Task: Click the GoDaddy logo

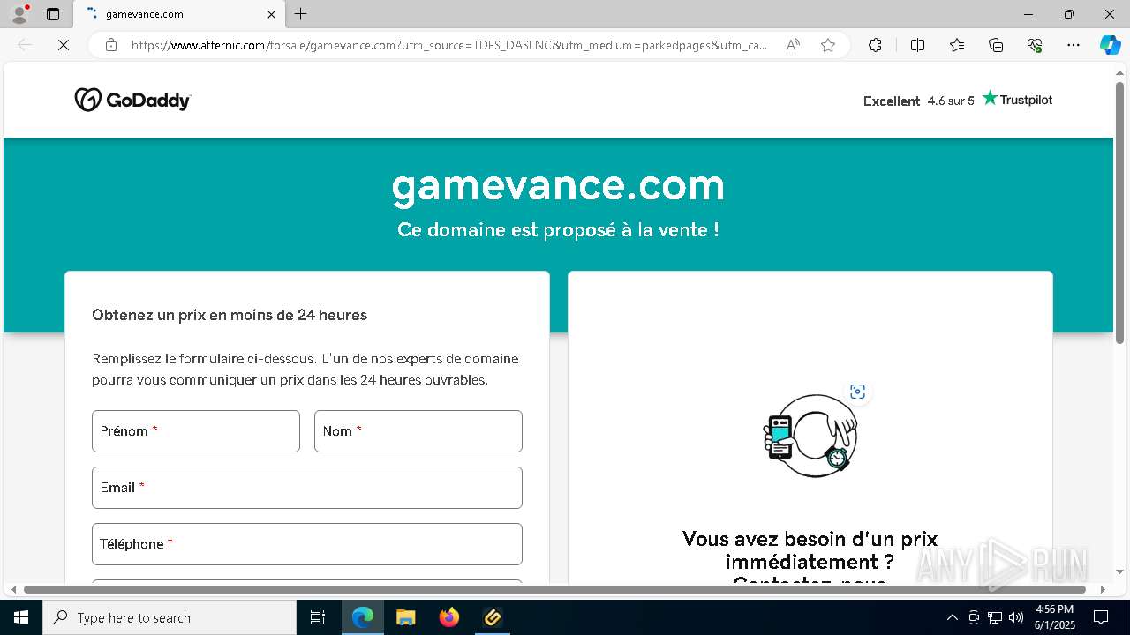Action: (132, 100)
